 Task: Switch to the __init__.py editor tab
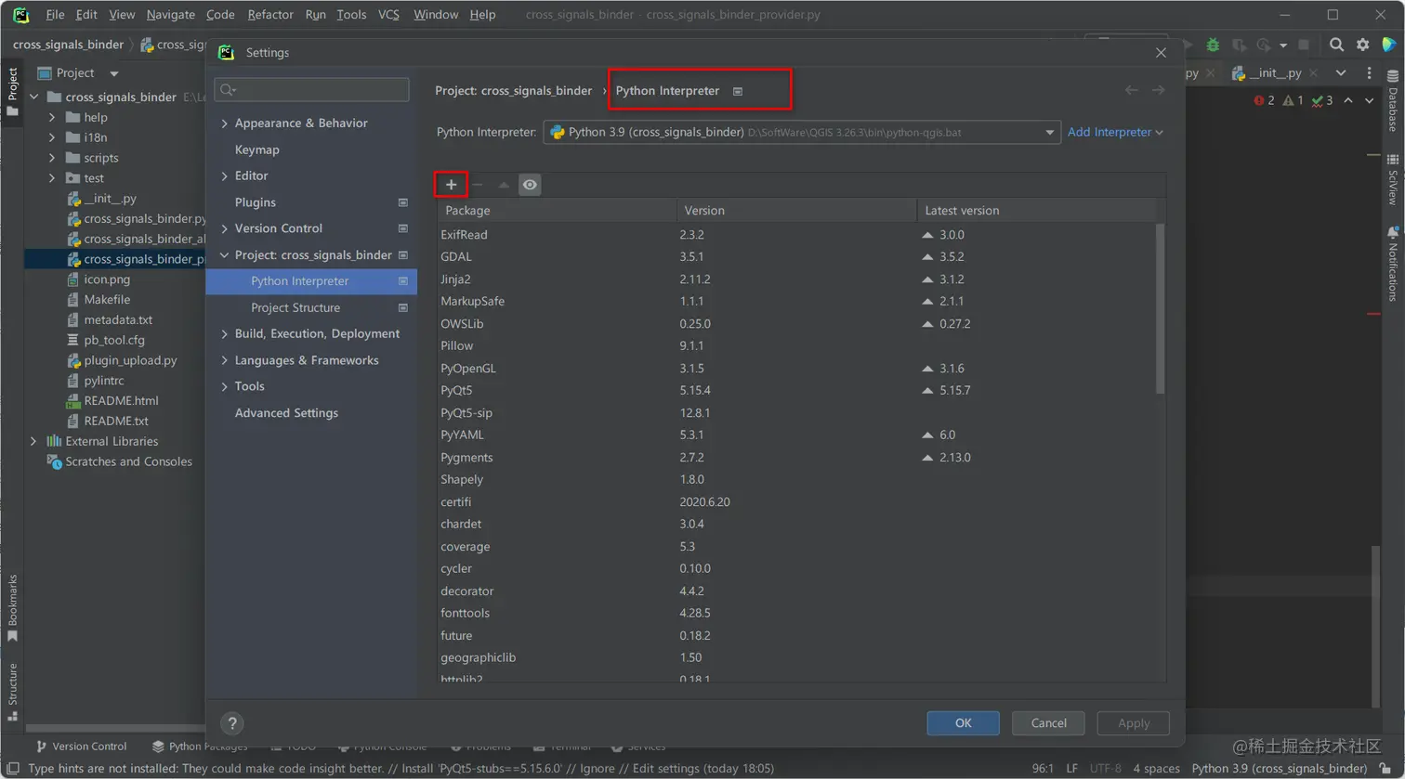coord(1275,73)
